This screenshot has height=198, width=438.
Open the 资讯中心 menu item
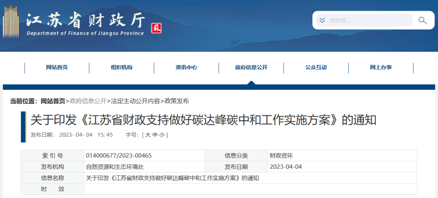[186, 67]
